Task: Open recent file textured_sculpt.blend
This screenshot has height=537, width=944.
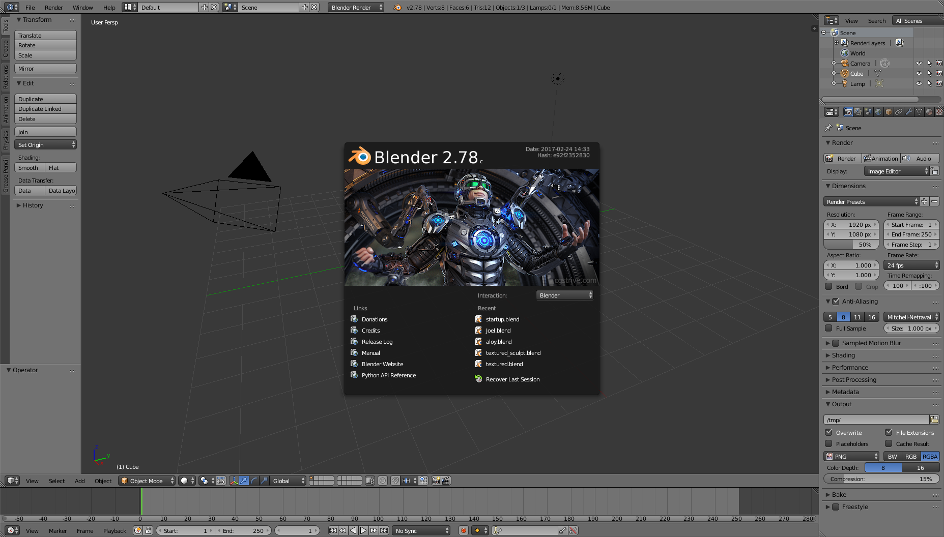Action: (513, 352)
